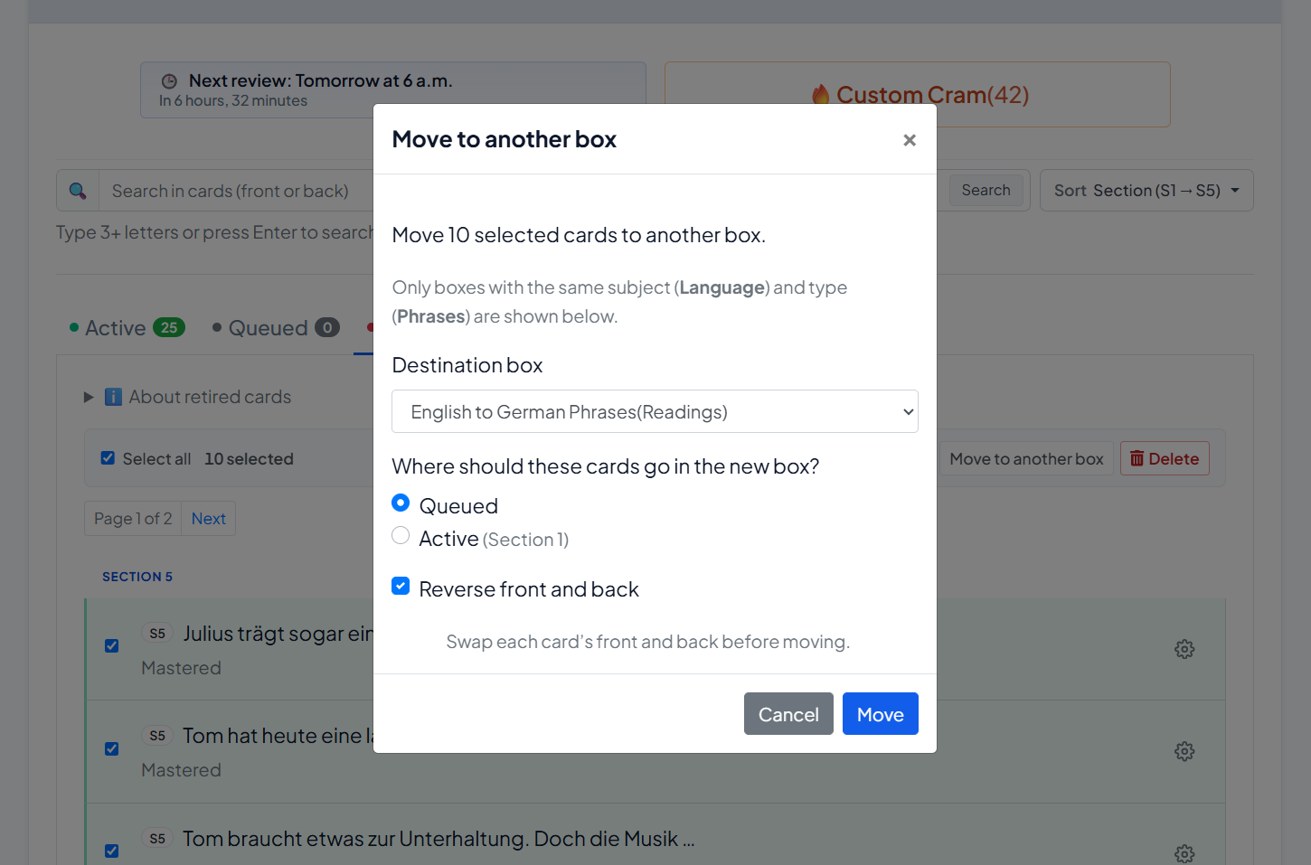The image size is (1311, 865).
Task: Uncheck Reverse front and back
Action: click(x=401, y=586)
